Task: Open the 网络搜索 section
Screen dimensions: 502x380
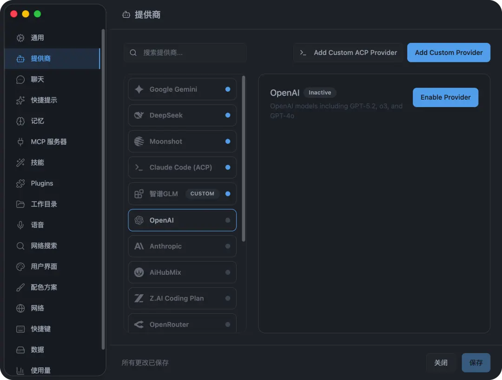Action: [53, 246]
